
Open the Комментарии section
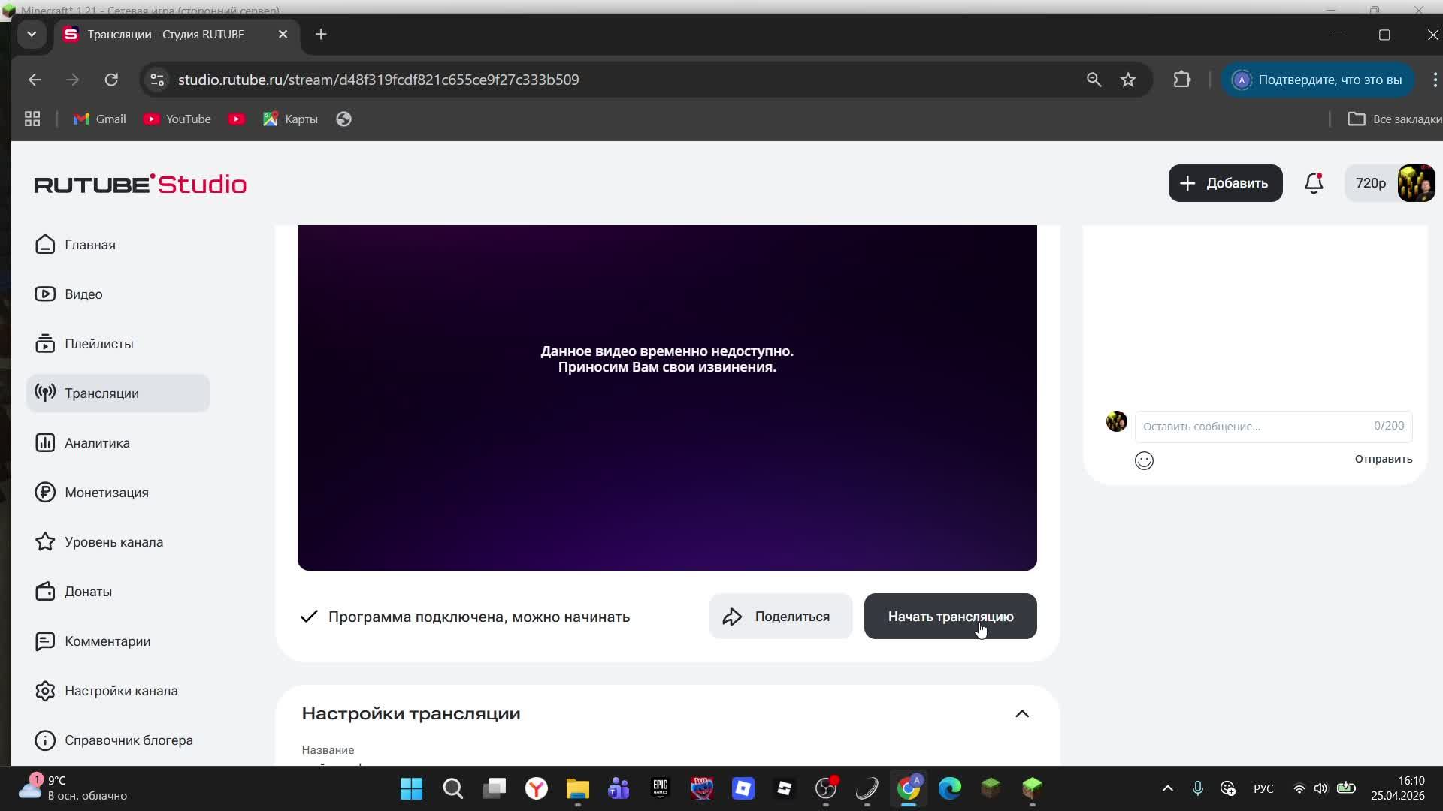[107, 641]
